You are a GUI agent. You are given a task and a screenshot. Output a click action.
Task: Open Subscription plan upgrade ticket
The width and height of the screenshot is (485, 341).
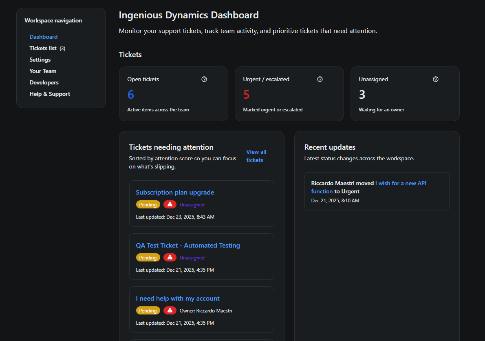pyautogui.click(x=175, y=193)
